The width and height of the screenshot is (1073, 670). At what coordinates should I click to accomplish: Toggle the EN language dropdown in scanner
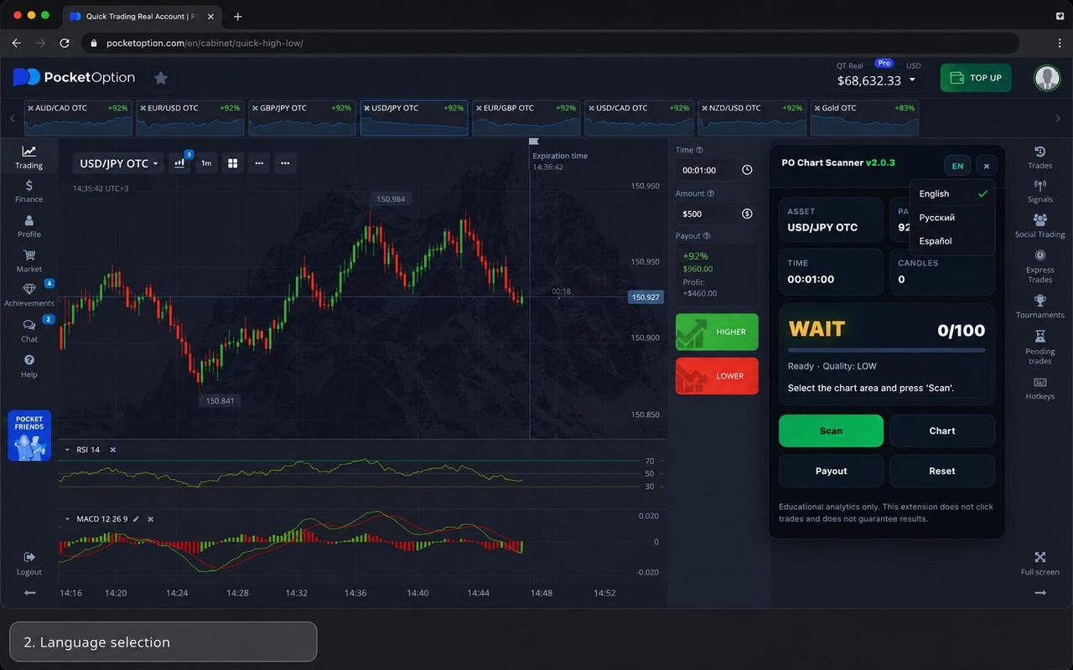click(x=957, y=166)
